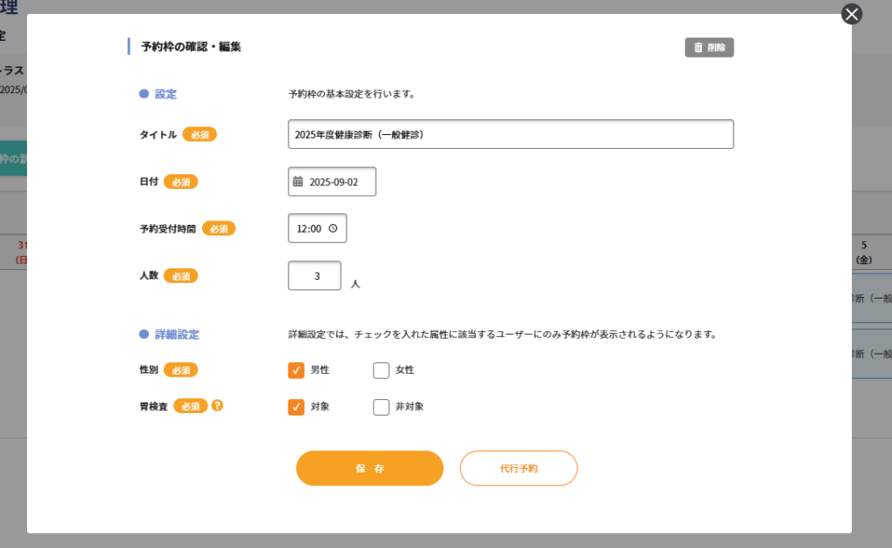
Task: Close the modal with the X icon
Action: pos(851,14)
